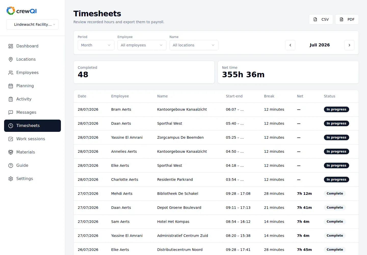Click the Net column header
The width and height of the screenshot is (367, 255).
[300, 96]
